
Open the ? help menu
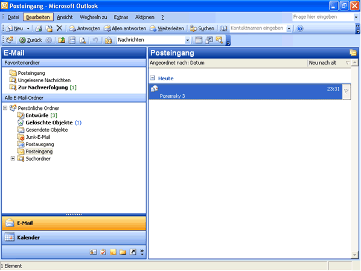(162, 18)
